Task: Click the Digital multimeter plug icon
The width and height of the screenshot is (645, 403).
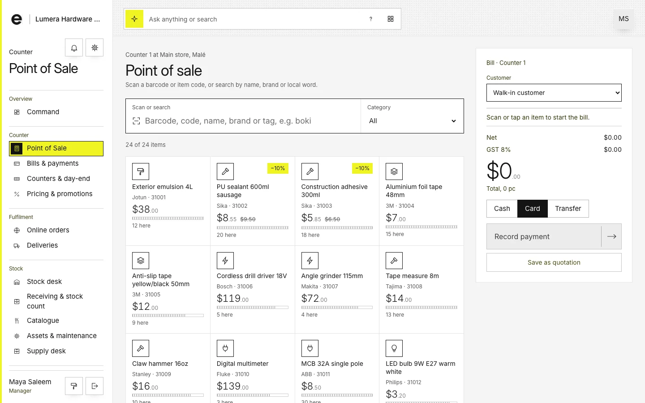Action: click(225, 348)
